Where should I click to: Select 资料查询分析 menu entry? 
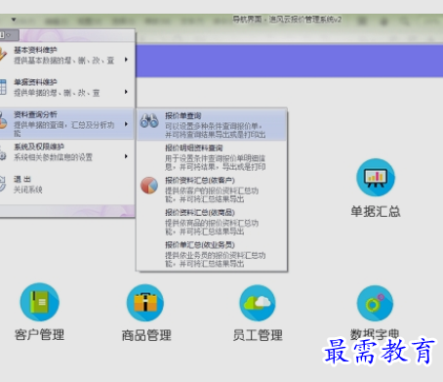click(x=66, y=124)
